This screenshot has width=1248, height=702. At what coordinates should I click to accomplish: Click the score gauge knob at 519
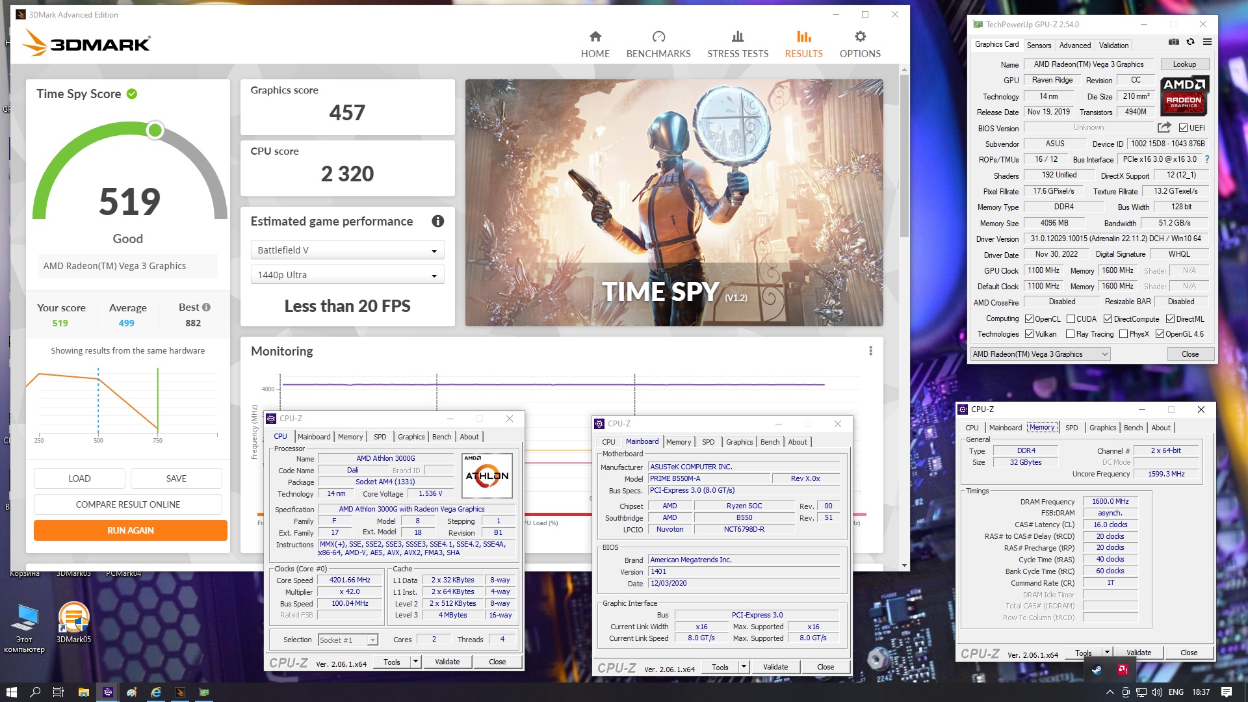[x=155, y=131]
